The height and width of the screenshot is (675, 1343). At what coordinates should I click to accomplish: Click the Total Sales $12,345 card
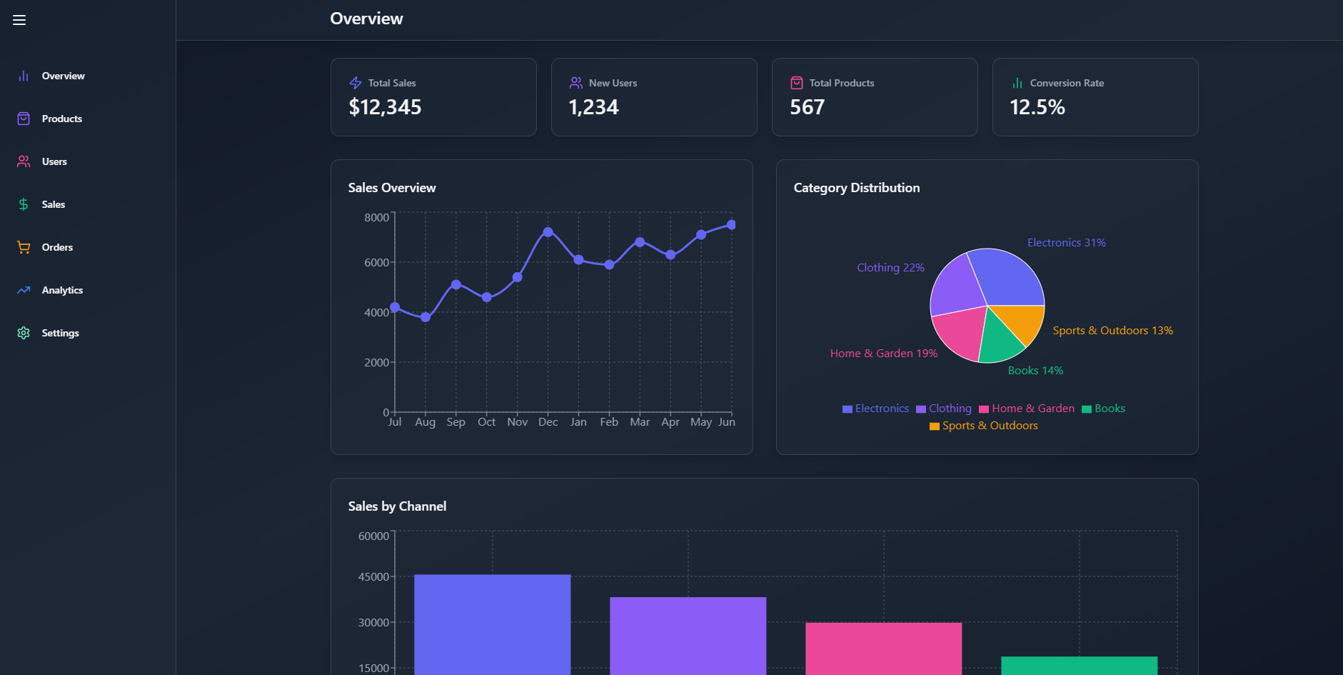[433, 96]
